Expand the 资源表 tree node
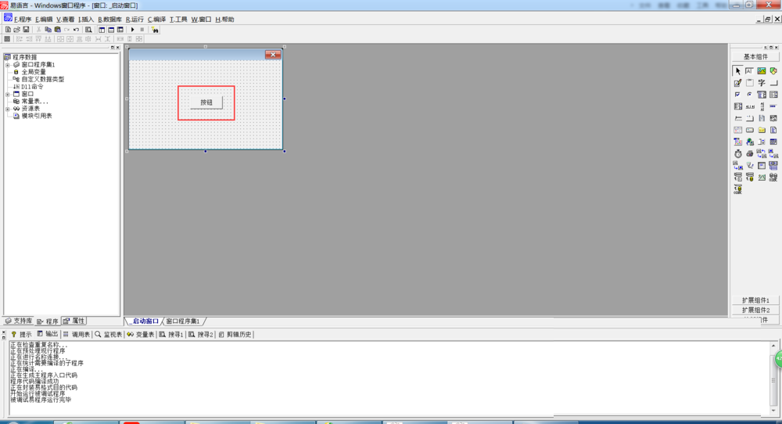Screen dimensions: 782x424 coord(8,109)
